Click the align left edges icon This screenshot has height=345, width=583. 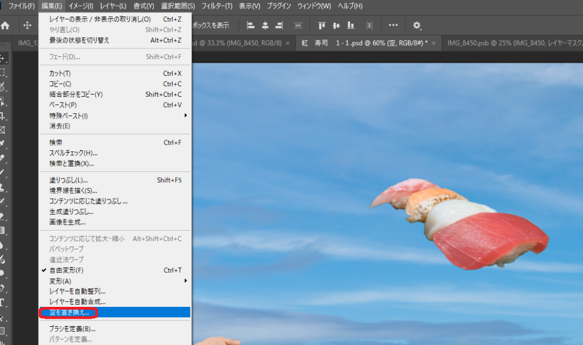click(251, 26)
